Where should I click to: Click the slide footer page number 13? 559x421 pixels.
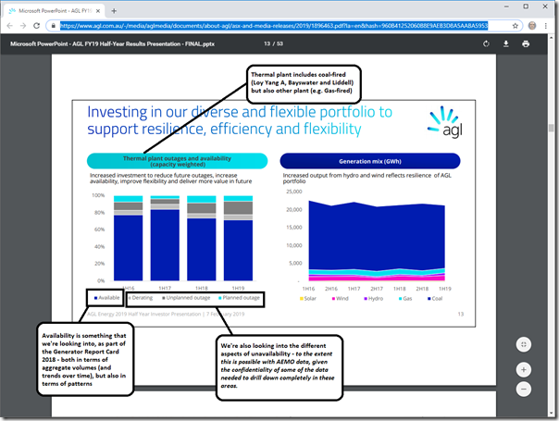click(x=461, y=314)
